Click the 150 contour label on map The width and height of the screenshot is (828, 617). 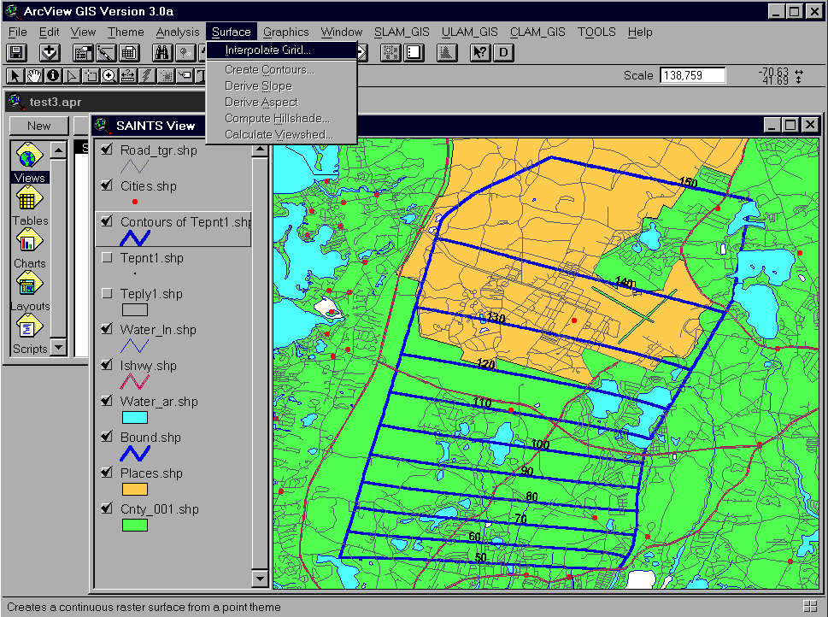point(688,183)
